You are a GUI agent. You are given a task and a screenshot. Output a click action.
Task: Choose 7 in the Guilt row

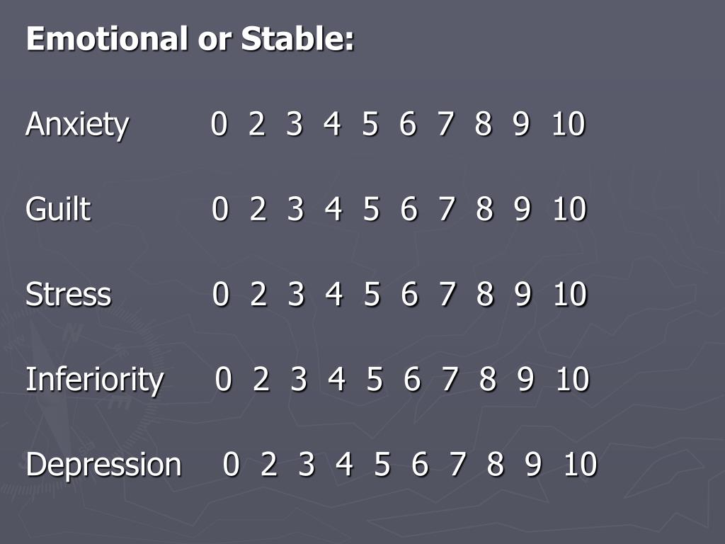(x=447, y=209)
